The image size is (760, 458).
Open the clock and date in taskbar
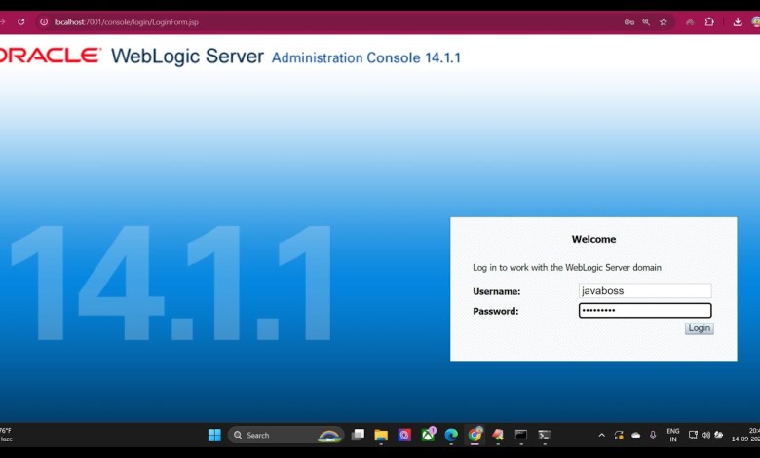tap(746, 435)
